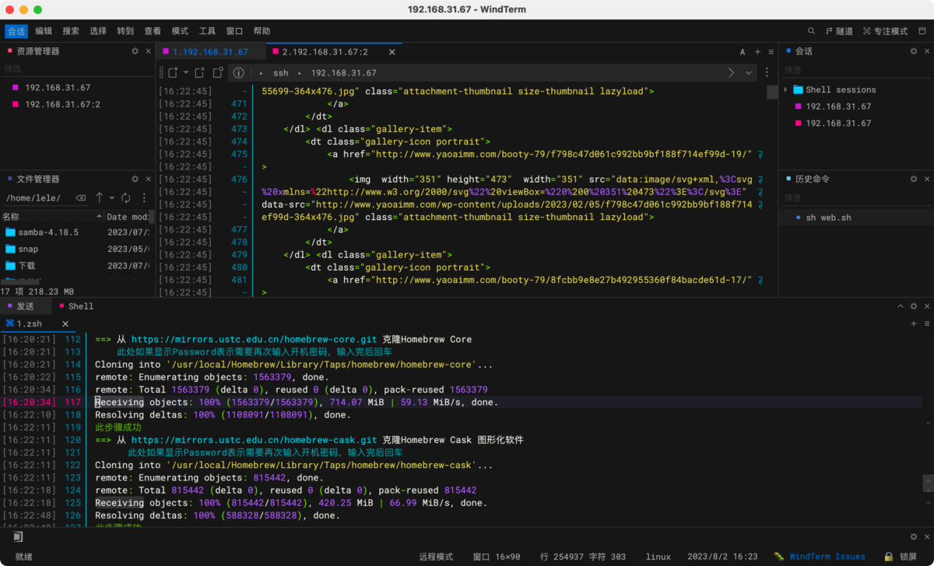934x566 pixels.
Task: Expand the Shell sessions tree folder
Action: tap(786, 89)
